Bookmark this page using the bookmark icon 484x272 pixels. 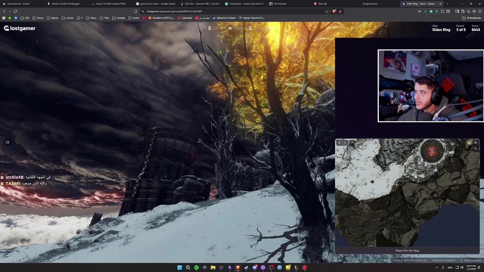point(135,11)
